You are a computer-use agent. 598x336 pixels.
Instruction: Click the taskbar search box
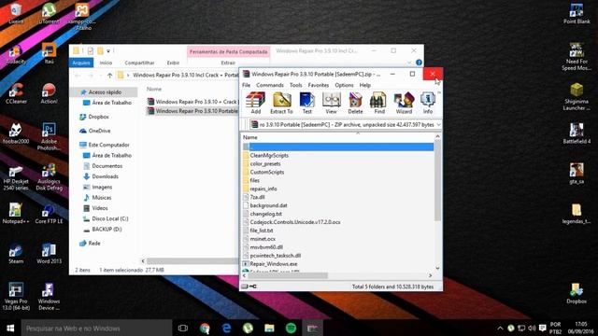(97, 328)
